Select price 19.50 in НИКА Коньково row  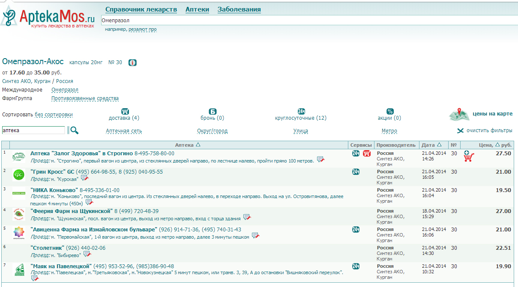(503, 190)
